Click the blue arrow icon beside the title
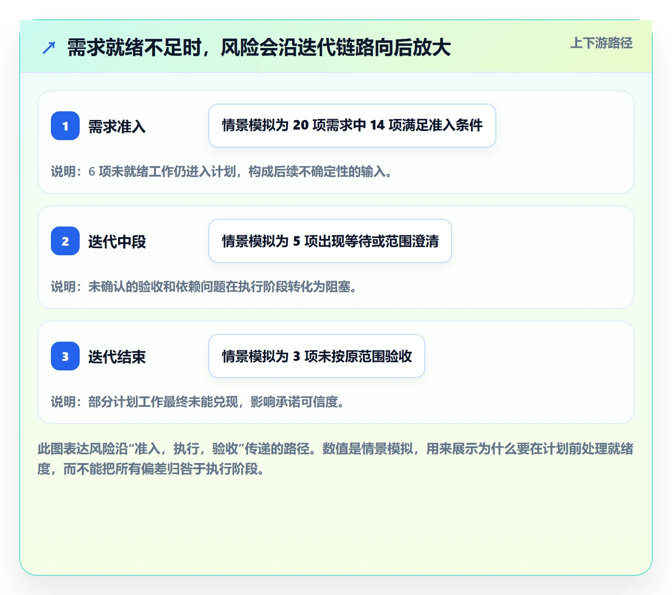672x595 pixels. 49,48
